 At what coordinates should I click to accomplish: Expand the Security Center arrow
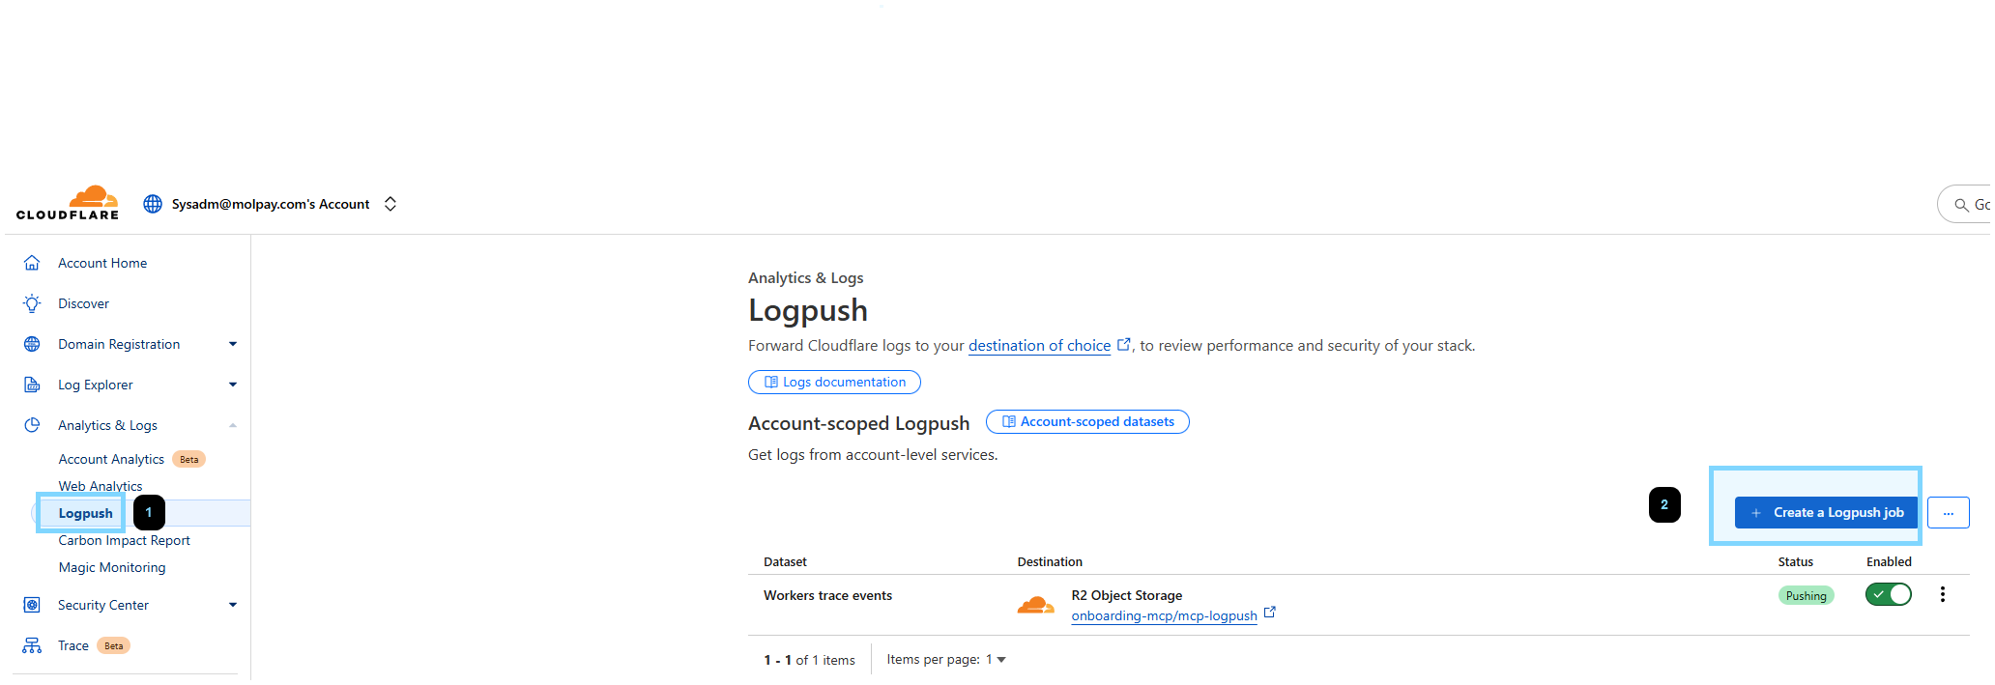[233, 605]
